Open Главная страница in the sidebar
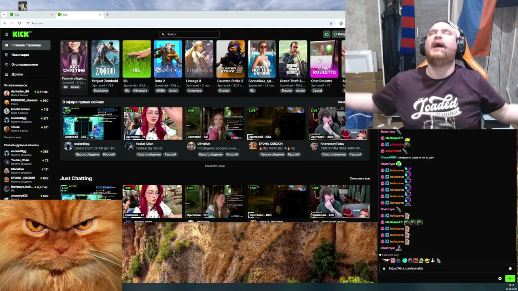 click(x=26, y=45)
